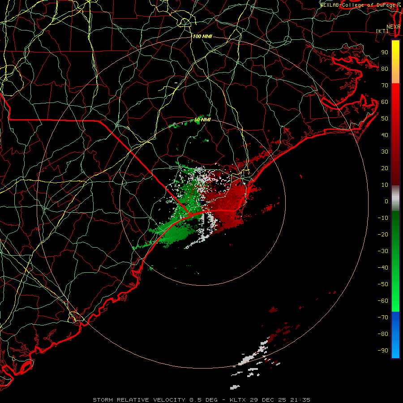
Task: Click the 90 value on the velocity scale
Action: [x=385, y=52]
